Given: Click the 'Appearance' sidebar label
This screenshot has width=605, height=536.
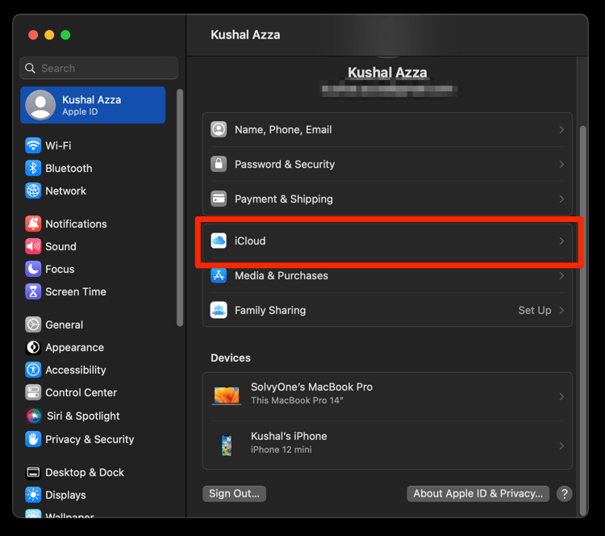Looking at the screenshot, I should click(74, 348).
